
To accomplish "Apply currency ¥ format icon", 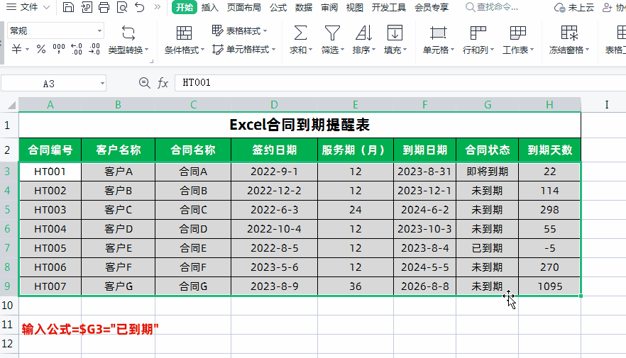I will (x=17, y=49).
